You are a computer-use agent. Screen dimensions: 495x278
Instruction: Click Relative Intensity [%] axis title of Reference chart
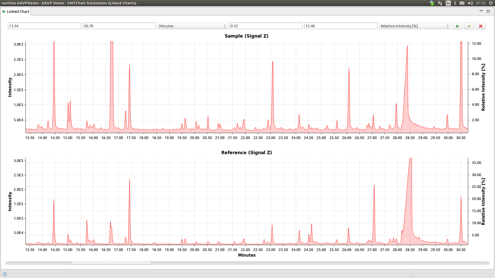click(483, 202)
